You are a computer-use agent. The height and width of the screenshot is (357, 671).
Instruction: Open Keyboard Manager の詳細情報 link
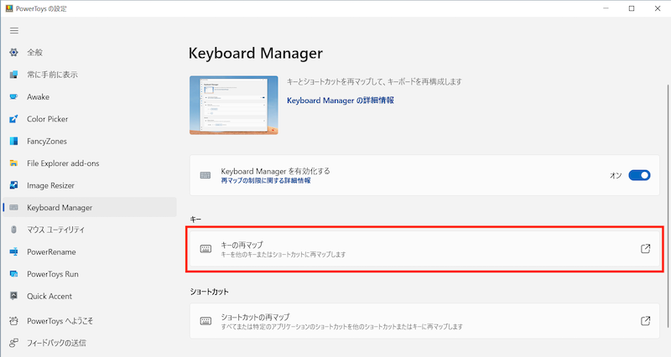340,100
